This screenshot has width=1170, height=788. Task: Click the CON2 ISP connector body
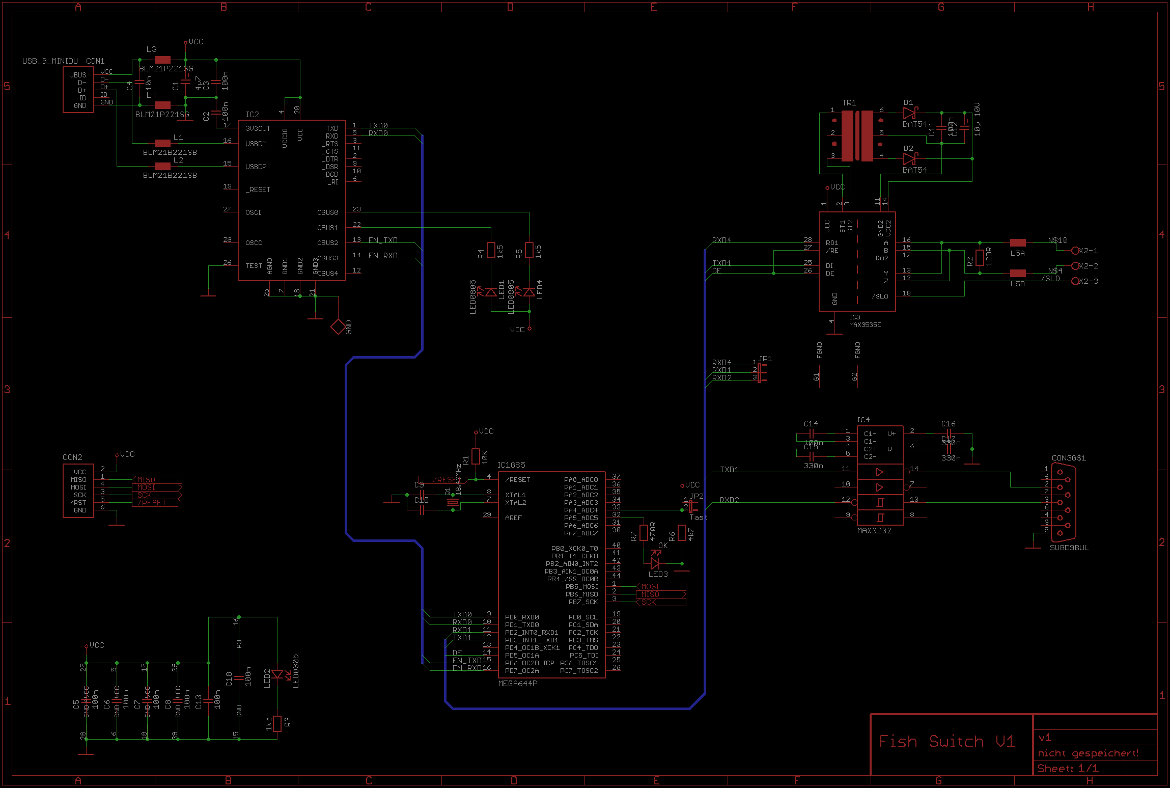78,492
